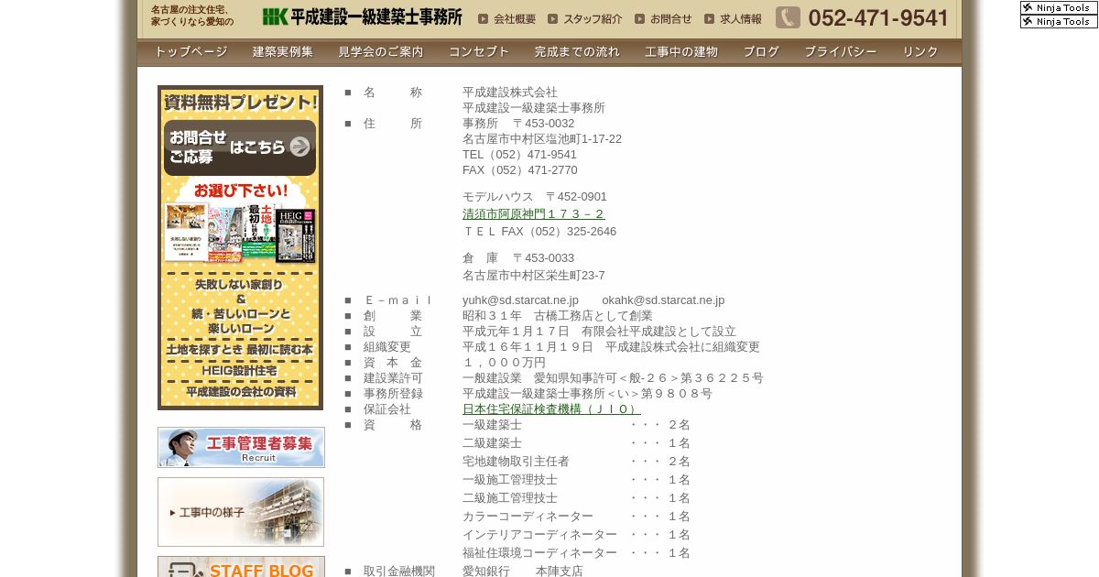The height and width of the screenshot is (577, 1099).
Task: Click 土地を探すとき 最初に読む本 in the banner
Action: point(240,350)
